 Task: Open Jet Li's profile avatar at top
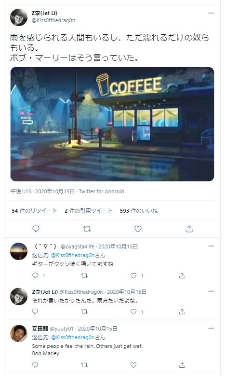click(x=19, y=17)
